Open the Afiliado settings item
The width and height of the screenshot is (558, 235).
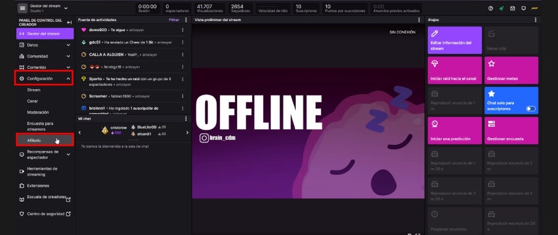(45, 140)
